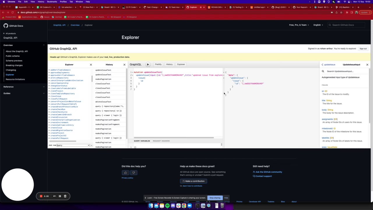The image size is (373, 210).
Task: Click the Explorer tree horizontal scrollbar
Action: 62,141
